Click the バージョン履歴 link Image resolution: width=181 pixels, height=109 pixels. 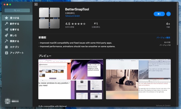point(163,38)
